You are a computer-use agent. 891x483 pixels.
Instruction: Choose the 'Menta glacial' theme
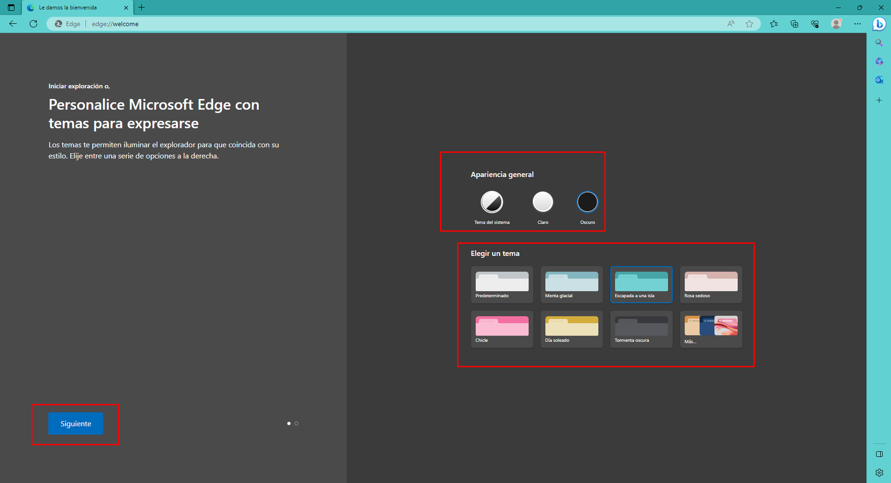click(x=571, y=285)
